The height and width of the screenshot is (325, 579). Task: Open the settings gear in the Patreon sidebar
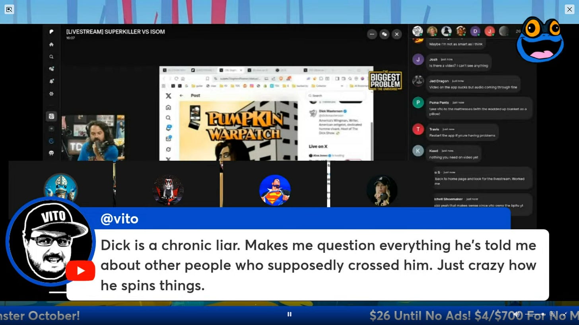click(x=51, y=94)
